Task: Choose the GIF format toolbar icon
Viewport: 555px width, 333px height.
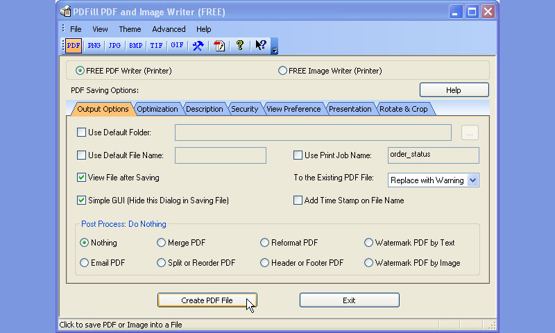Action: pos(177,46)
